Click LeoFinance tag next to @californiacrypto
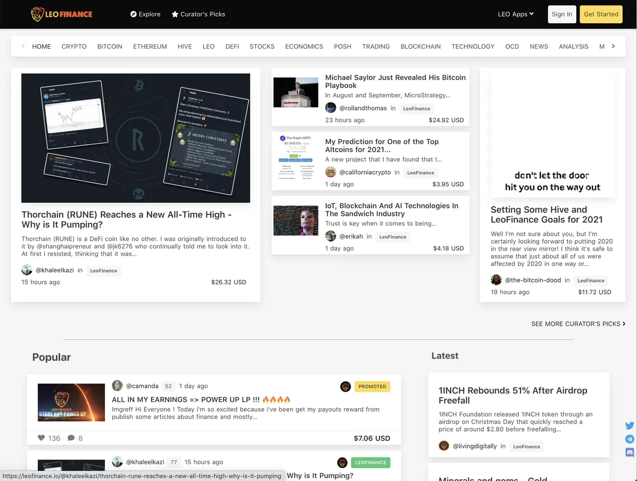The height and width of the screenshot is (481, 637). pos(421,173)
